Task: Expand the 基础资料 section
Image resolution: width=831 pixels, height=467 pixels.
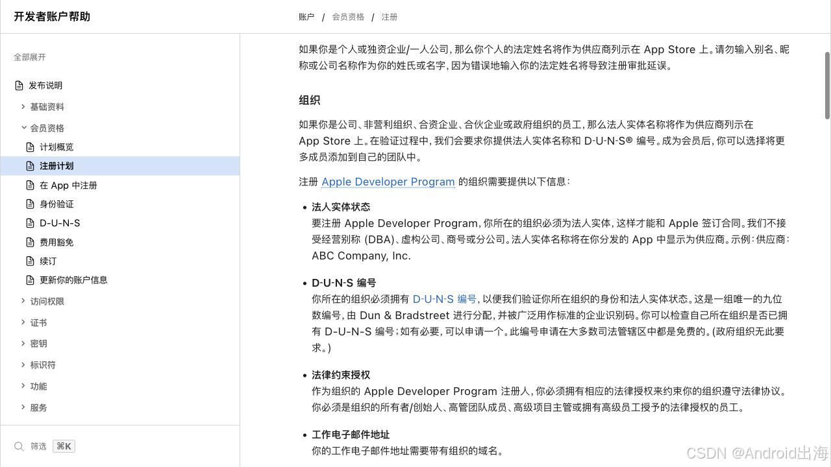Action: coord(23,106)
